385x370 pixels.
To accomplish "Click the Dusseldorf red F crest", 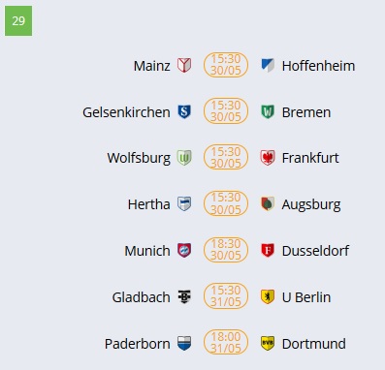I will pos(268,251).
